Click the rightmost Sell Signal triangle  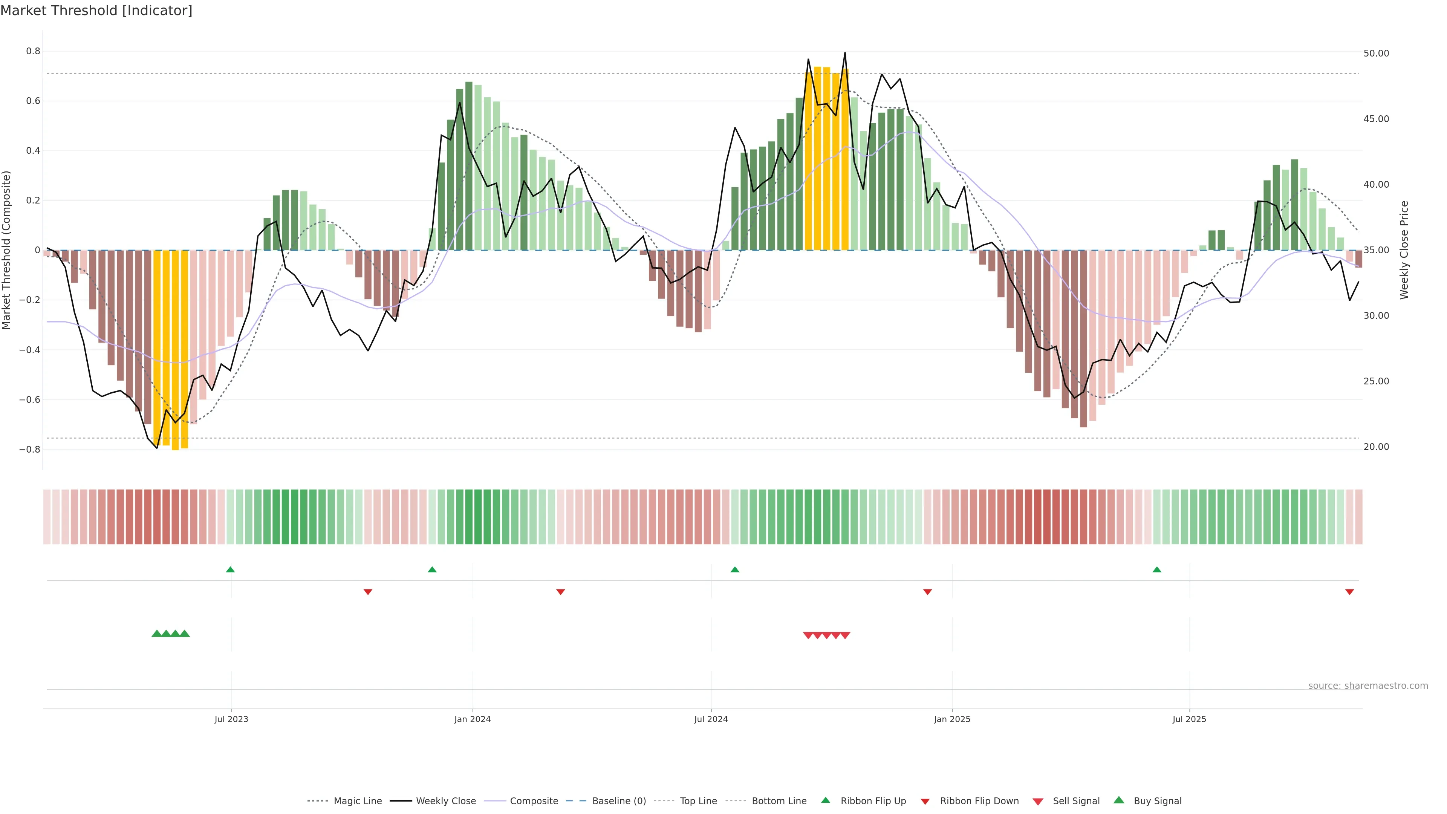coord(845,635)
